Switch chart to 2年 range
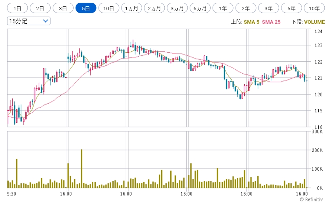This screenshot has height=205, width=327. point(246,8)
